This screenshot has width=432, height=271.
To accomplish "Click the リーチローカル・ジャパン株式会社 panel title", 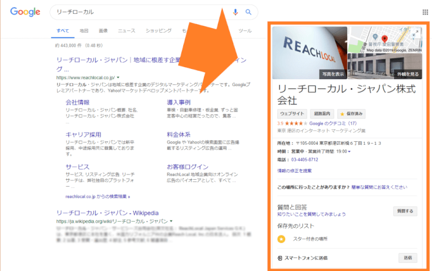I will coord(346,95).
